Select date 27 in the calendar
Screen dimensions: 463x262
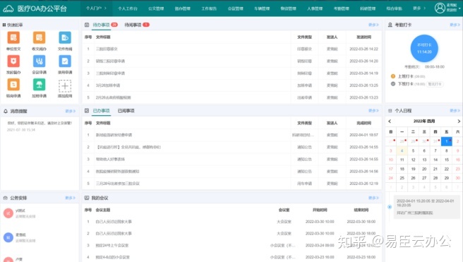(x=424, y=178)
